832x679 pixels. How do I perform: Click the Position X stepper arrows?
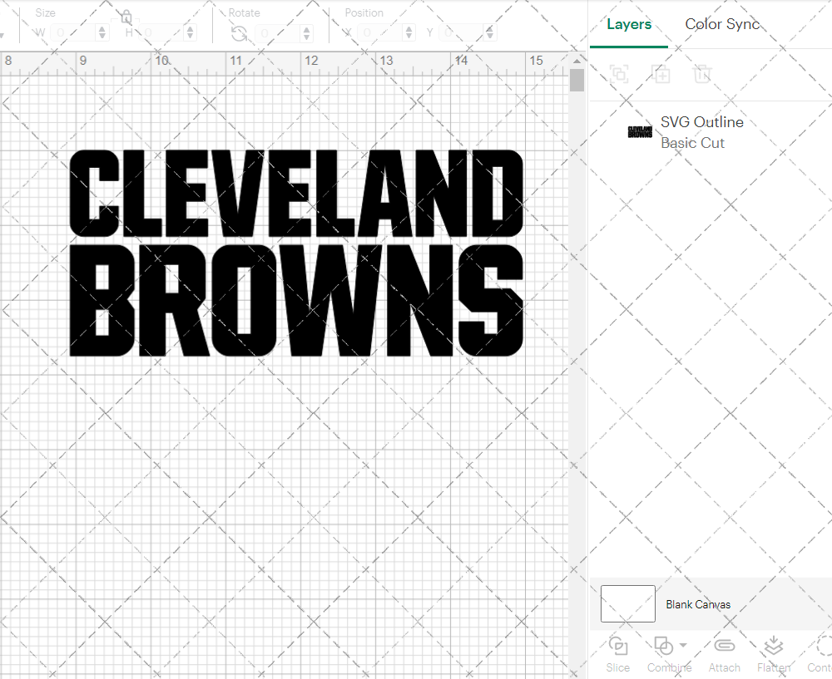(410, 33)
